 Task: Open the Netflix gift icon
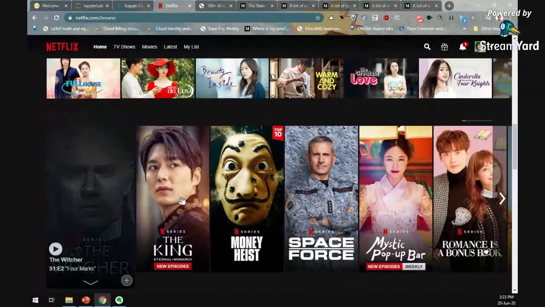445,47
